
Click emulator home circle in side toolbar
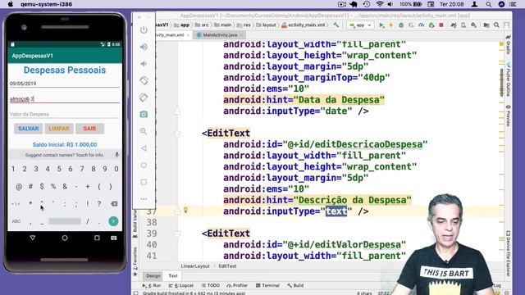tap(144, 166)
